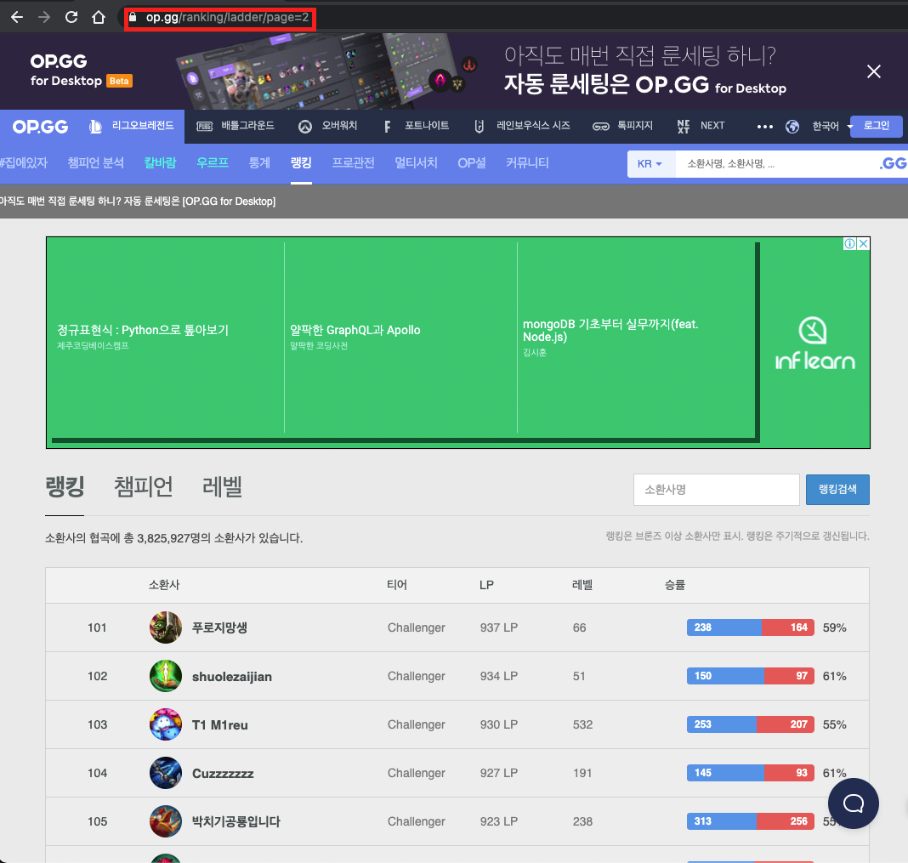Close the OP.GG Desktop banner

tap(873, 71)
